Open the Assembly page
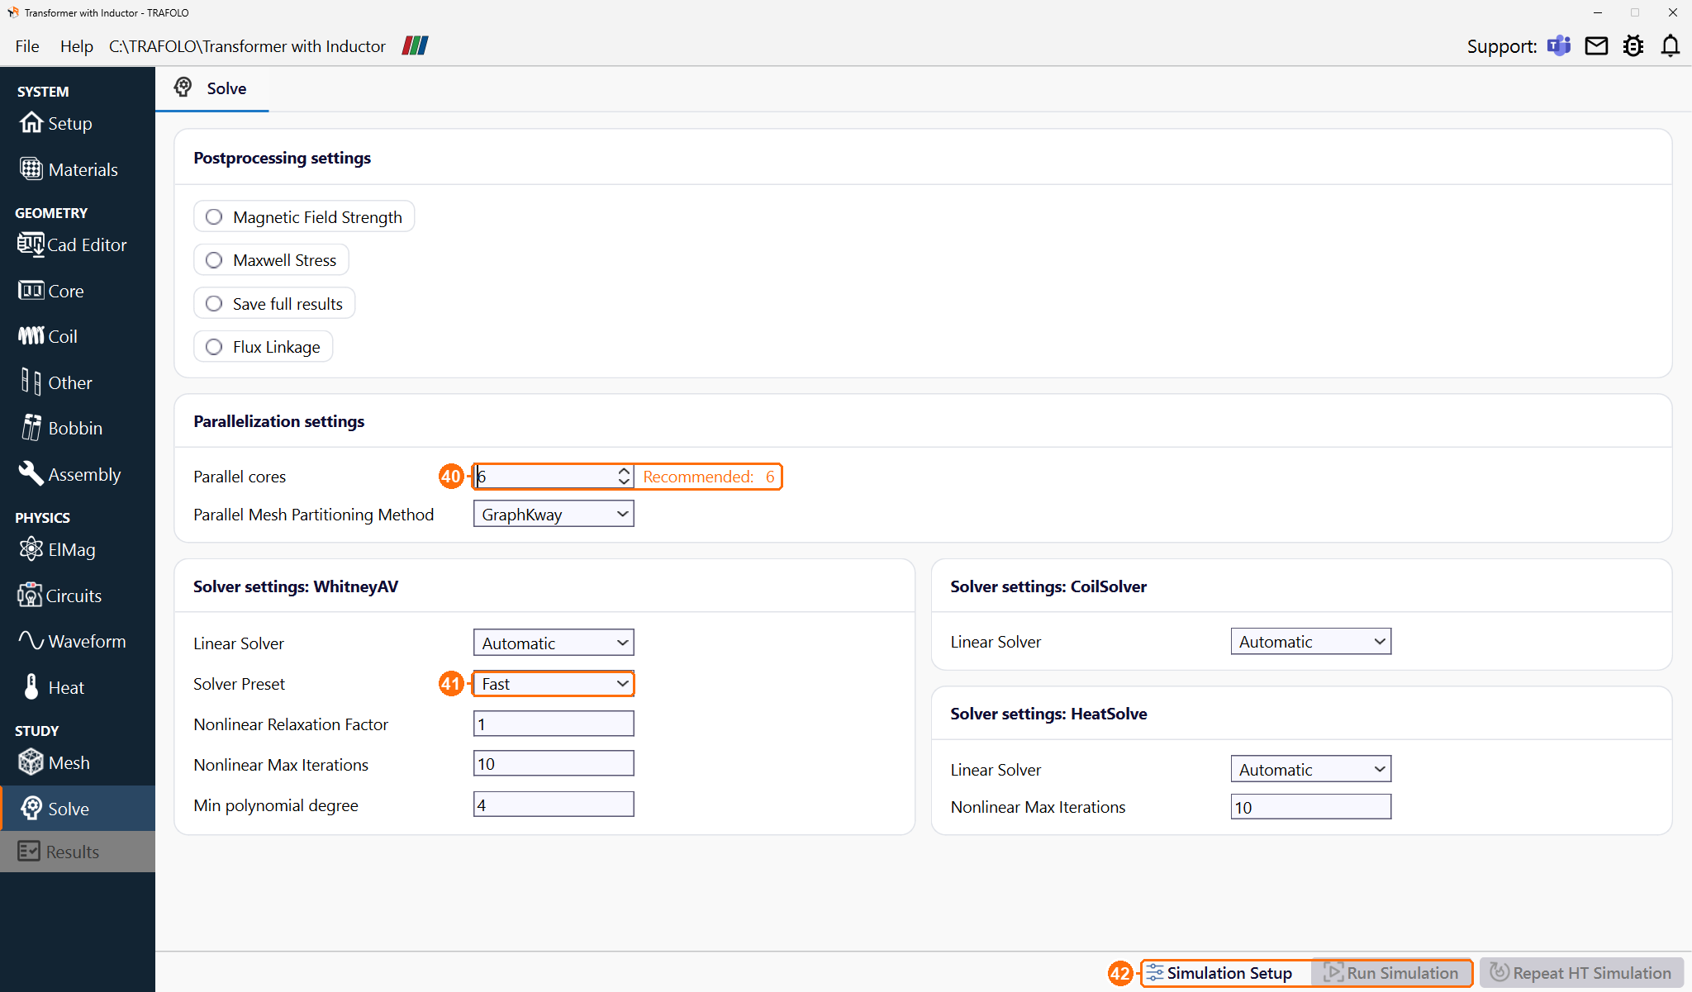1692x992 pixels. [69, 474]
